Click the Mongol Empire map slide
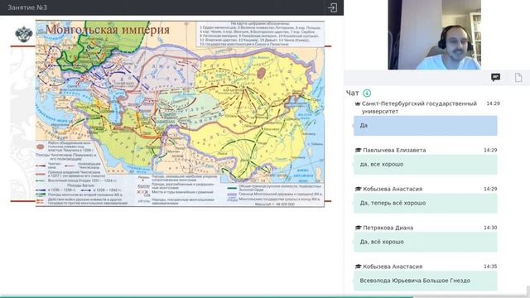This screenshot has height=298, width=530. 180,113
